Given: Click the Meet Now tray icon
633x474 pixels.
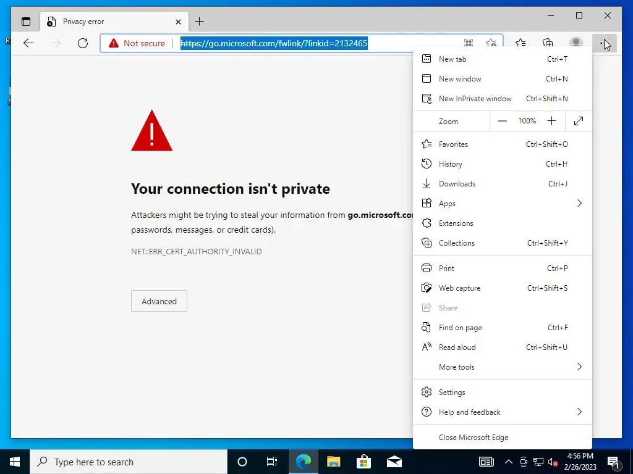Looking at the screenshot, I should [x=524, y=462].
